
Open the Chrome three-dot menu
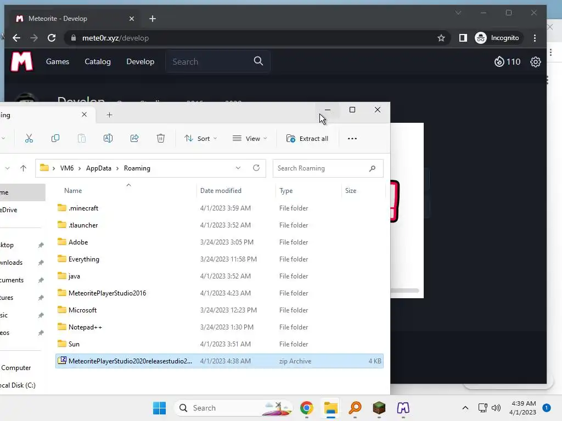point(535,38)
